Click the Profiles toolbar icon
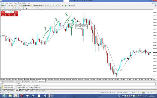The height and width of the screenshot is (98, 157). [x=5, y=6]
